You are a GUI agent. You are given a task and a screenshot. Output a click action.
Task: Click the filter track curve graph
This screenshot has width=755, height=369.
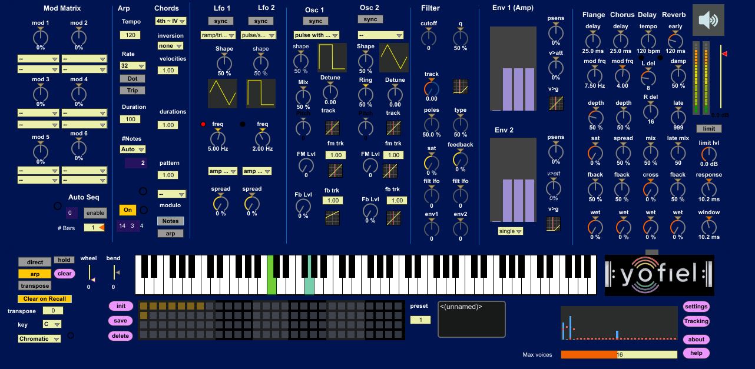click(460, 87)
